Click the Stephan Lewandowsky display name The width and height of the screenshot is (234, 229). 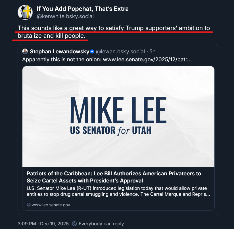[59, 52]
